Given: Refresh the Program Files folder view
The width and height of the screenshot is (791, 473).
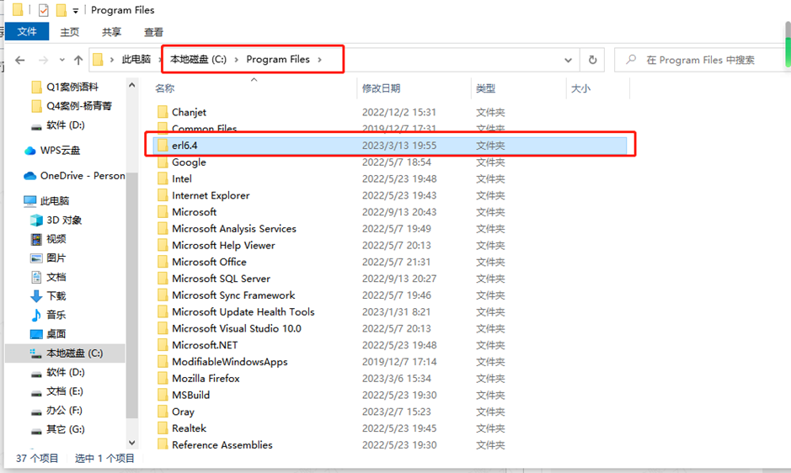Looking at the screenshot, I should (x=593, y=60).
